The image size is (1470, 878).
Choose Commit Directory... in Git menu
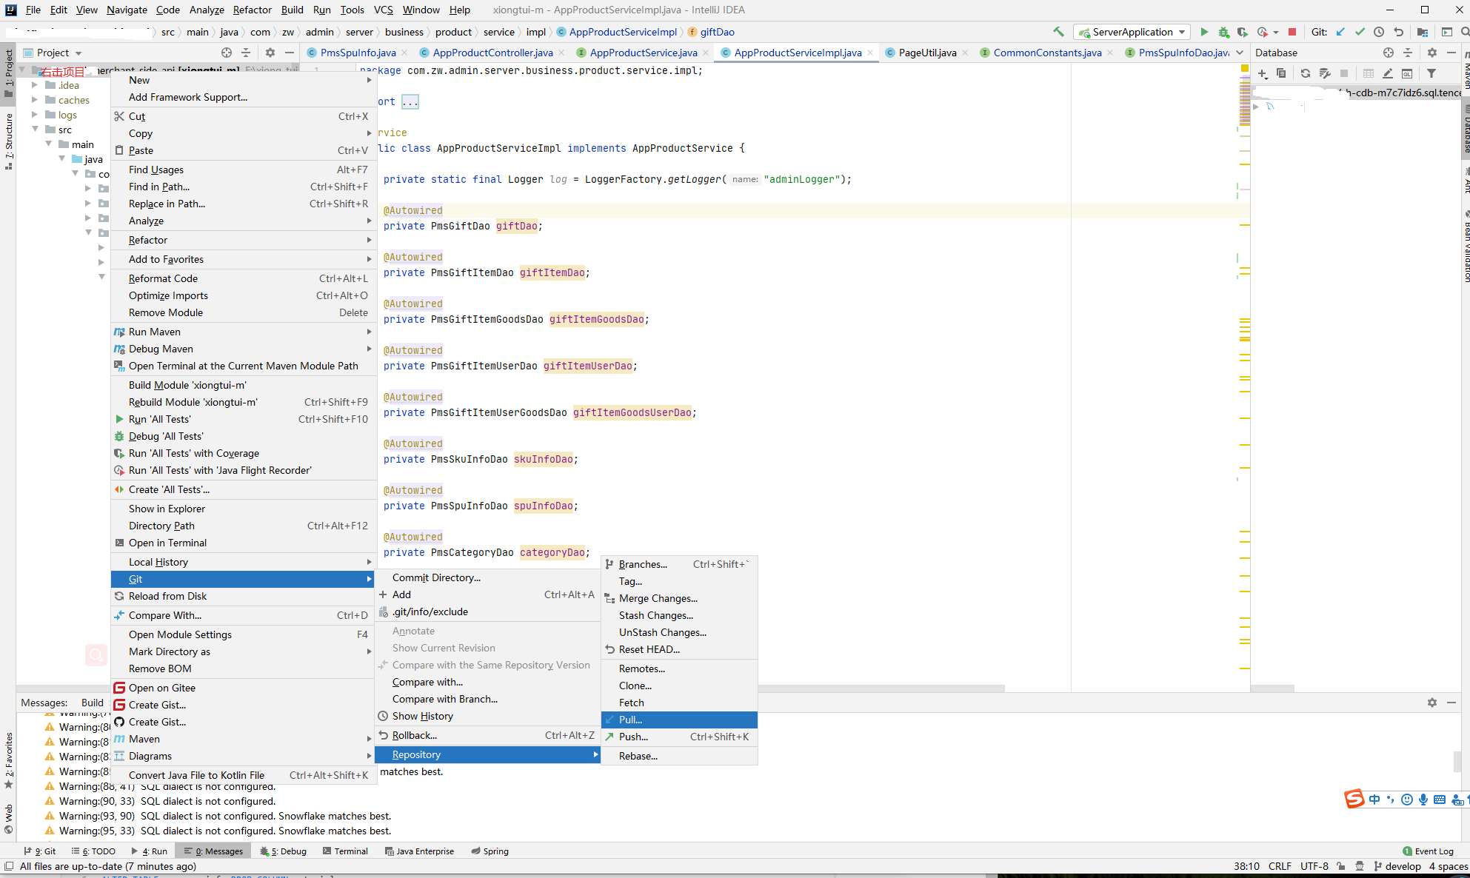click(x=487, y=577)
